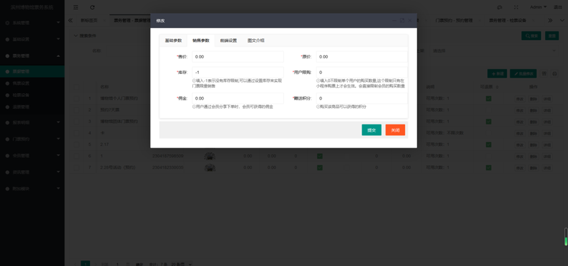The image size is (568, 266).
Task: Click the sidebar collapse menu icon
Action: coord(76,7)
